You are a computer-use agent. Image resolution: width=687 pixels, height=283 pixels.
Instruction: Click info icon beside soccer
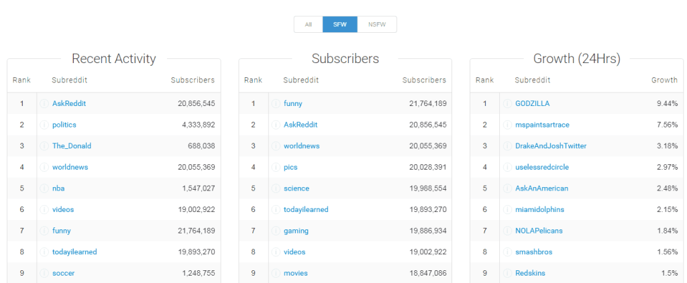[x=44, y=273]
